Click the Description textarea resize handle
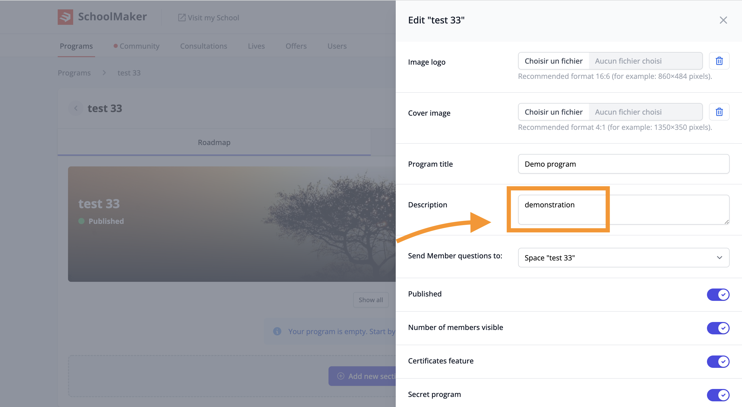The width and height of the screenshot is (742, 407). coord(727,222)
